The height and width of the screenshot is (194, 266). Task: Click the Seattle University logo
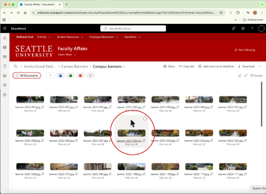(34, 51)
